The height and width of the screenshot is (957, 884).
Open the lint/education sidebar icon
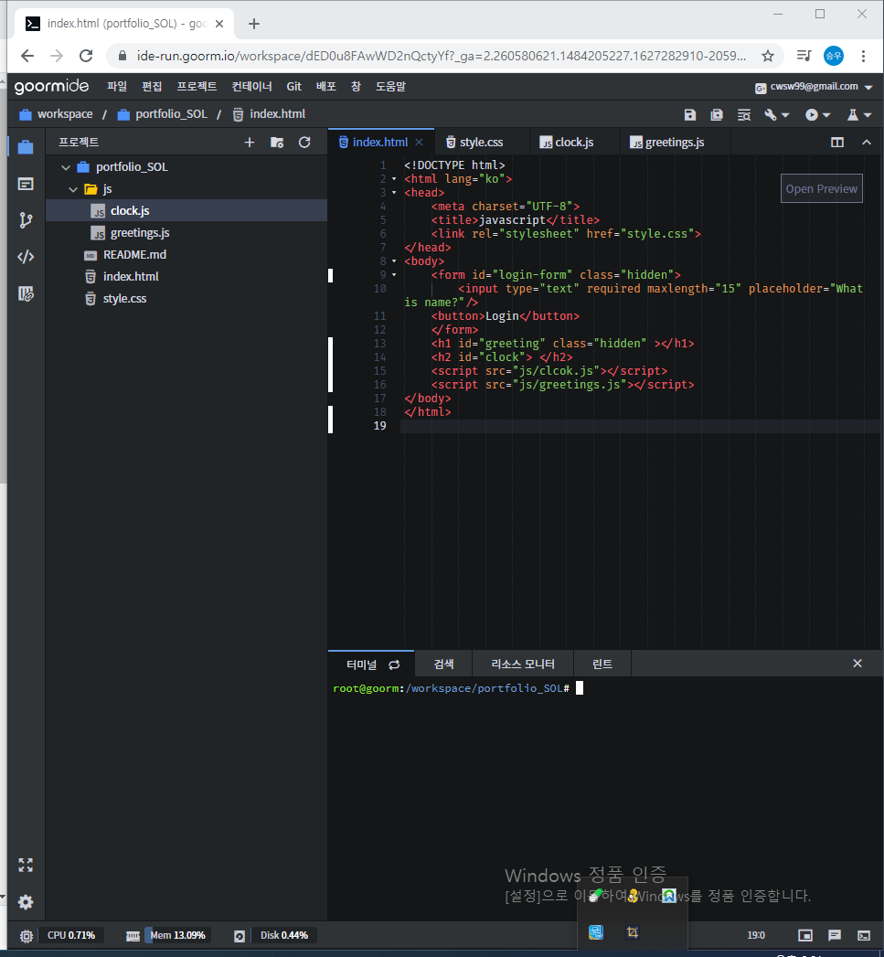pos(26,293)
